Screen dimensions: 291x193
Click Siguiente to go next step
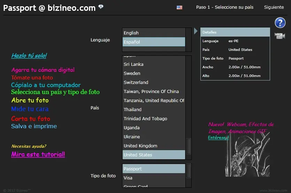click(274, 7)
